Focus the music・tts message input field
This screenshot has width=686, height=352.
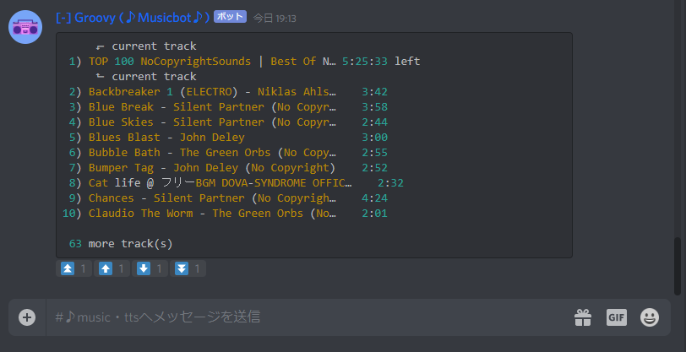tap(306, 317)
